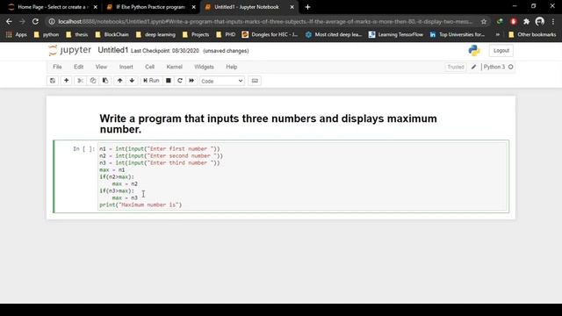Insert a cell below using the plus icon

point(67,81)
